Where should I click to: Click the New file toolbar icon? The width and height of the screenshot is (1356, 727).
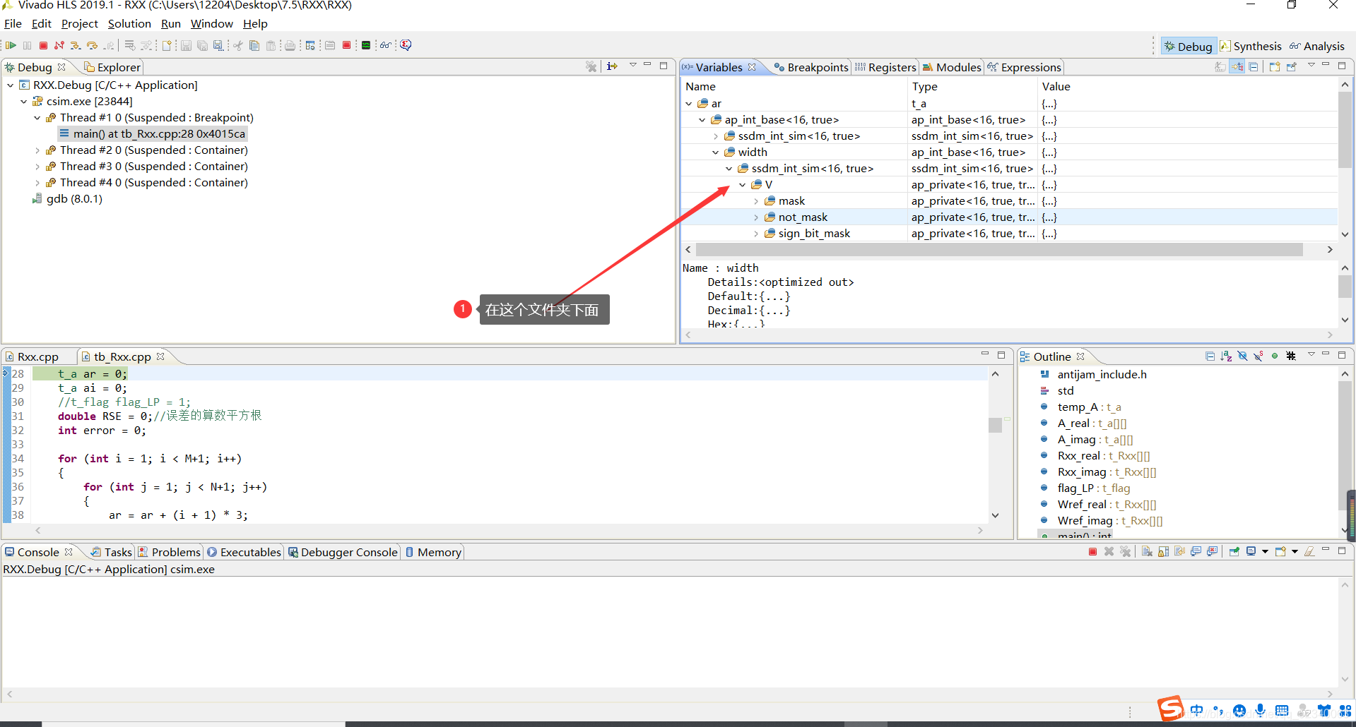(x=167, y=45)
